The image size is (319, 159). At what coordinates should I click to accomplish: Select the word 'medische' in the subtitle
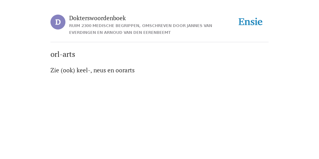pyautogui.click(x=103, y=26)
